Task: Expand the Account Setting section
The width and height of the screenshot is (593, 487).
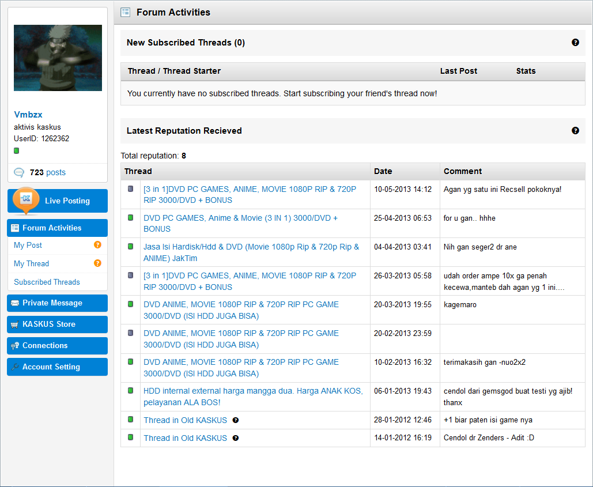Action: click(x=58, y=367)
